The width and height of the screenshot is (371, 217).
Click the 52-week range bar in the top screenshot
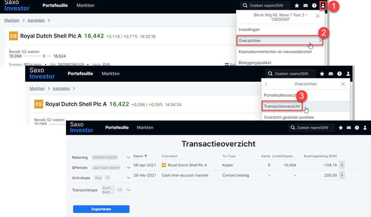[x=37, y=56]
